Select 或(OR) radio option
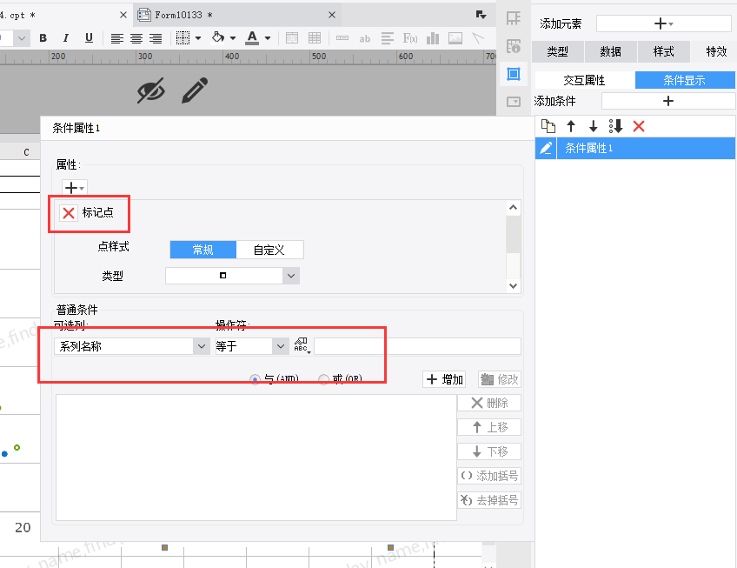This screenshot has width=737, height=568. (323, 379)
